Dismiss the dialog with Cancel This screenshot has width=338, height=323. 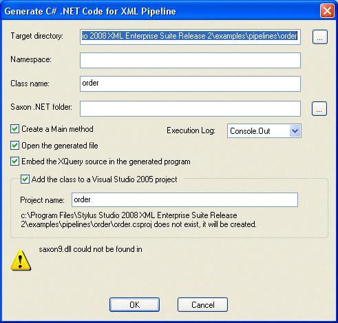pos(202,305)
